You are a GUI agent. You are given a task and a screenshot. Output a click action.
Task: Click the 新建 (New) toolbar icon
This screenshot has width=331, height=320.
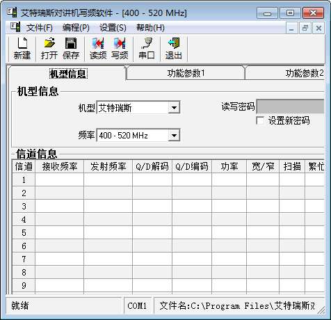coord(22,49)
